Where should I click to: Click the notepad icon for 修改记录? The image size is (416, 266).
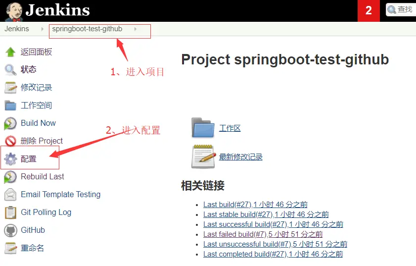pyautogui.click(x=10, y=88)
